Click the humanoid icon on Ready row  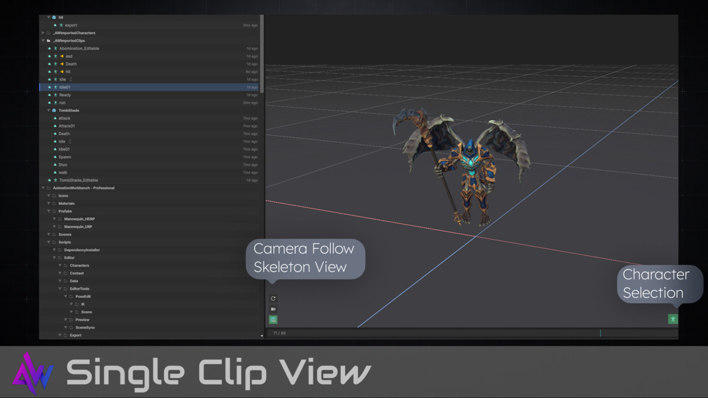(56, 95)
